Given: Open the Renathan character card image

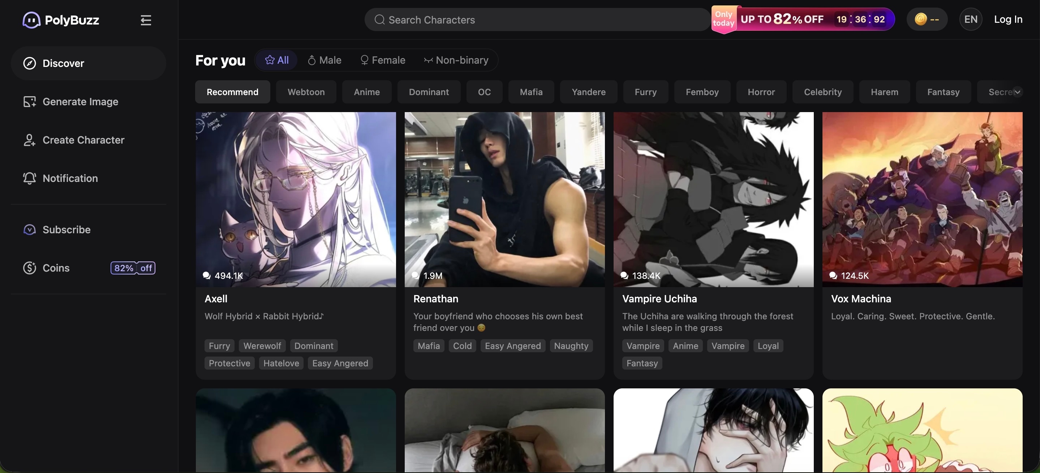Looking at the screenshot, I should [504, 200].
